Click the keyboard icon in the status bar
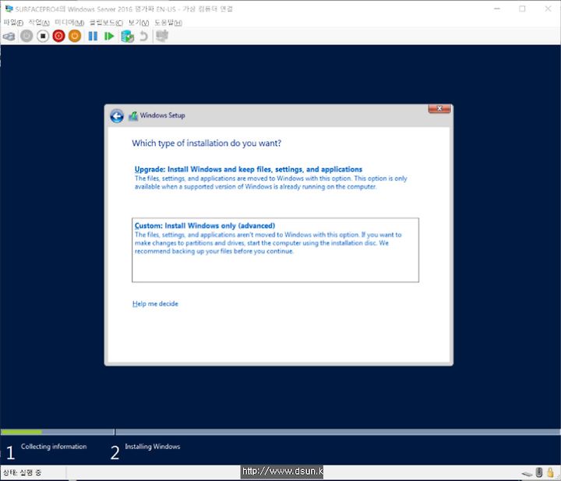Screen dimensions: 561x481 point(527,473)
